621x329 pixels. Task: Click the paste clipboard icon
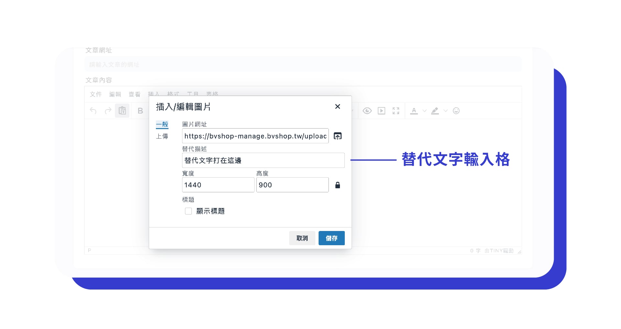click(x=122, y=111)
